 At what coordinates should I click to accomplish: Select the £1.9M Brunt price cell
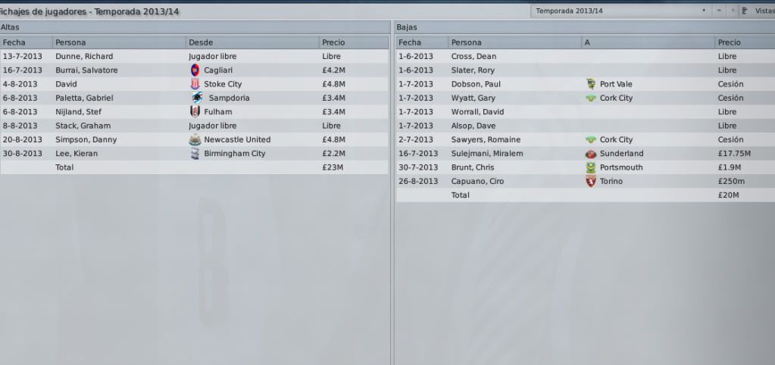point(729,167)
